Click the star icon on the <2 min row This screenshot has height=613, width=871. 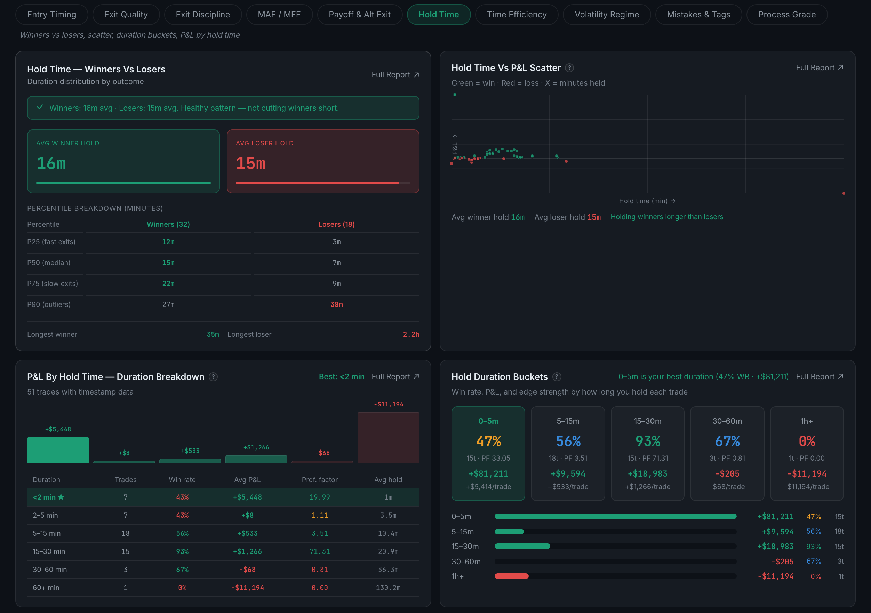pos(61,497)
